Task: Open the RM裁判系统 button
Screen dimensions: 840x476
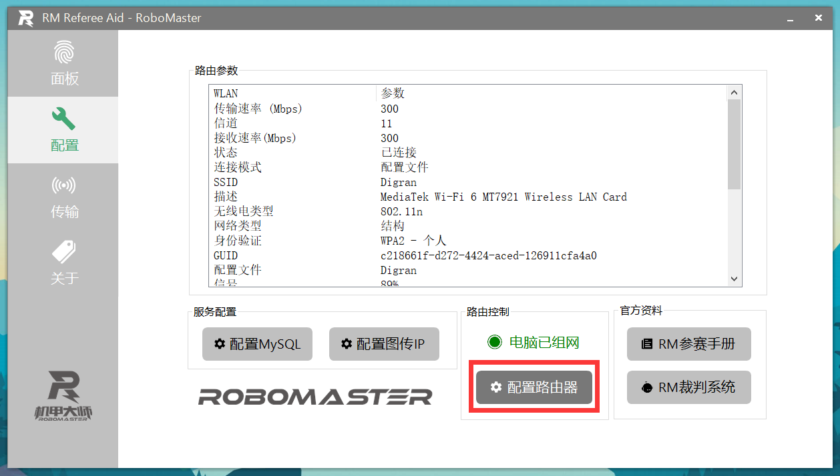Action: coord(689,387)
